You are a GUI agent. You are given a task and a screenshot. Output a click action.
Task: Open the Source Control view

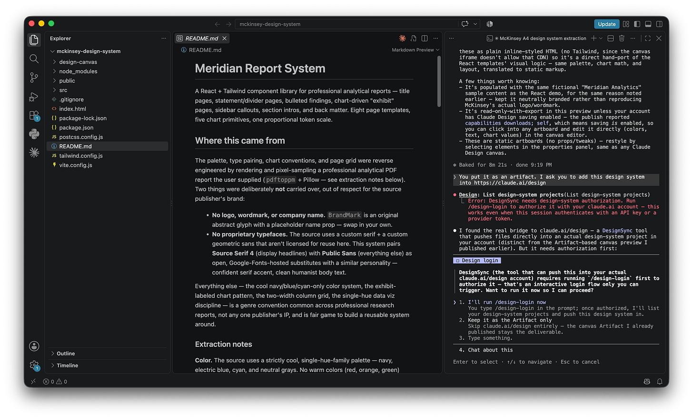click(x=34, y=78)
